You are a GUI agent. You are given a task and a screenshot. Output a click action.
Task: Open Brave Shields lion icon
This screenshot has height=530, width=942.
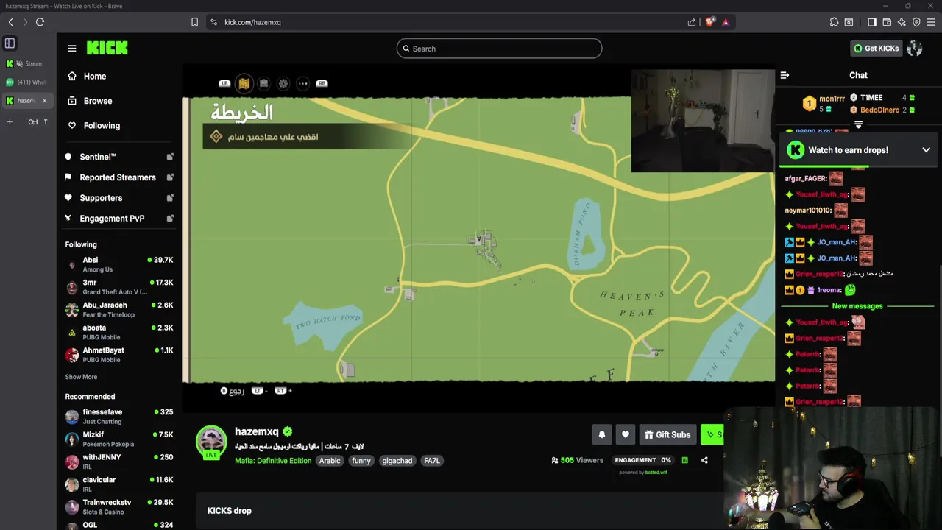(709, 22)
